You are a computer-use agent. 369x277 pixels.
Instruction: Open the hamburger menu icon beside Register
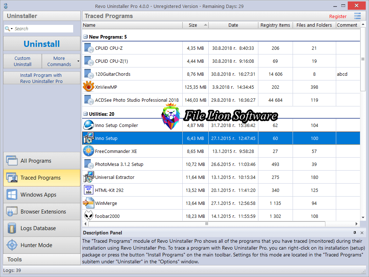tap(357, 16)
